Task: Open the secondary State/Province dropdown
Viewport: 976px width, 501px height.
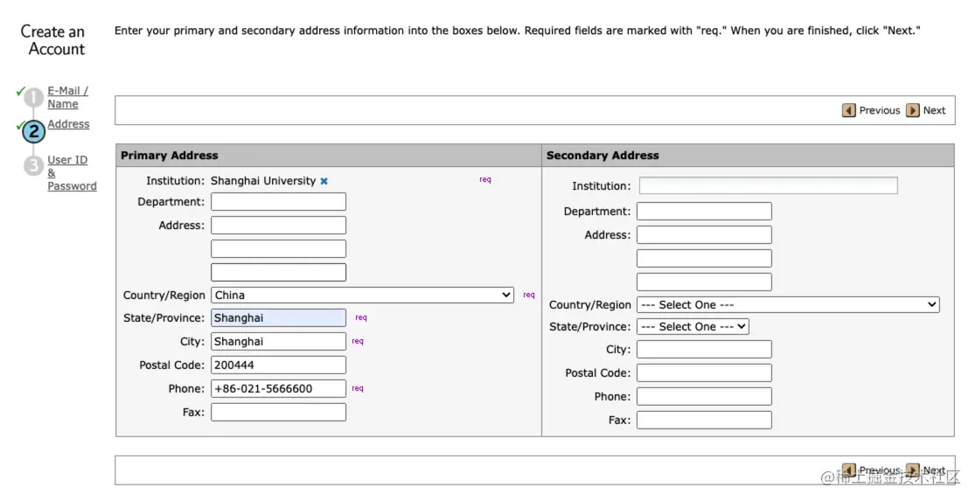Action: pos(693,327)
